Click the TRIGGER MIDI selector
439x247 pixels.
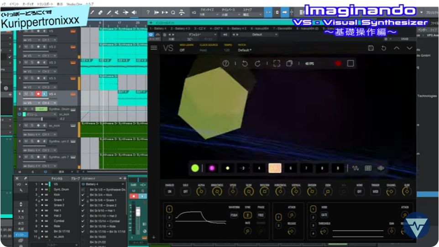point(375,192)
